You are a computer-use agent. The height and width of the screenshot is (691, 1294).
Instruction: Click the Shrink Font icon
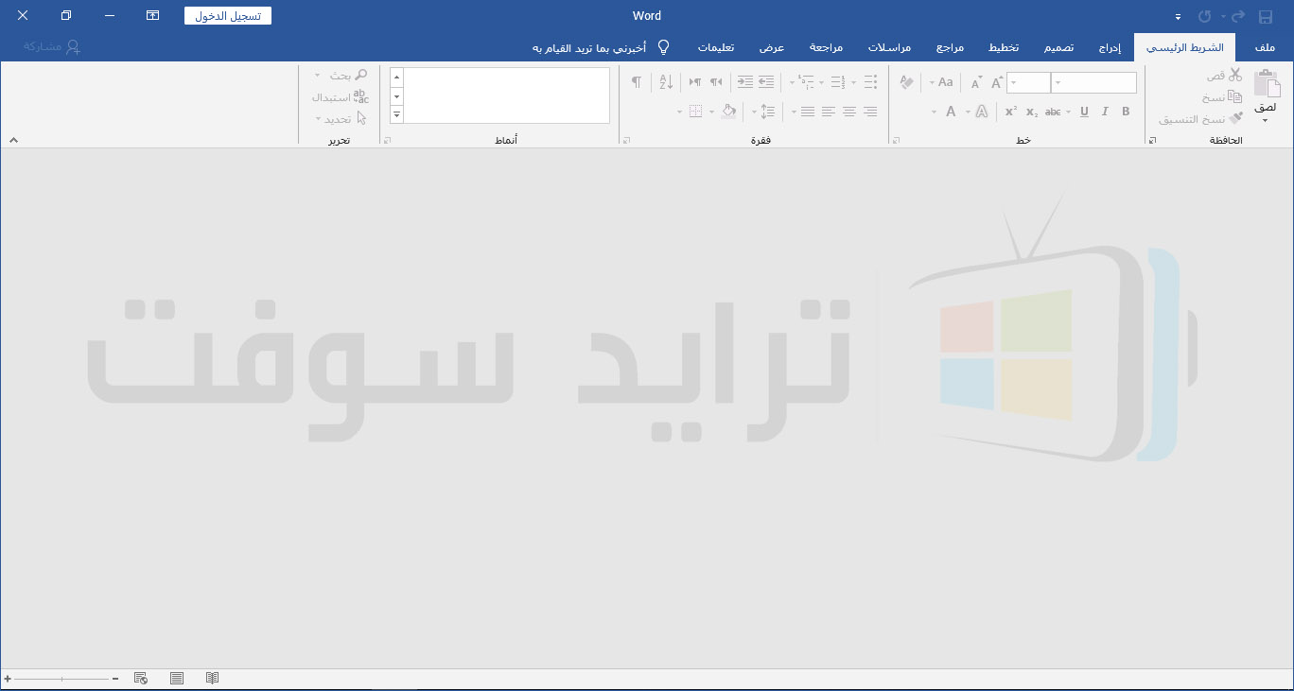[976, 83]
